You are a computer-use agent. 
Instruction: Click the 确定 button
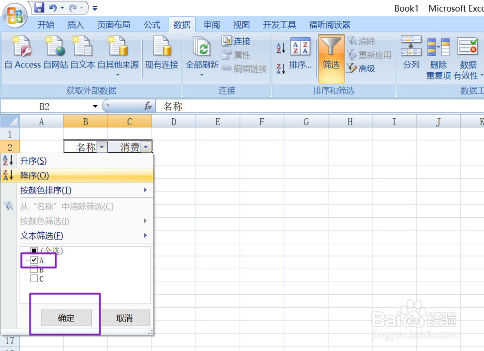66,318
